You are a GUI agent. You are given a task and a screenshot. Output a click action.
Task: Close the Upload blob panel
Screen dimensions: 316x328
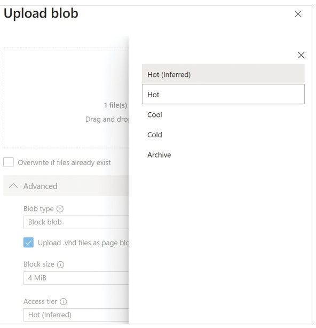[298, 14]
